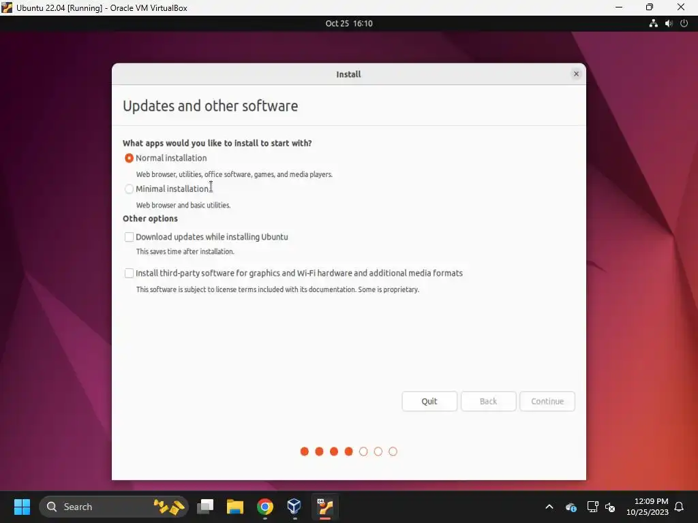Open the display/network tray icon
The height and width of the screenshot is (523, 698).
(x=592, y=507)
